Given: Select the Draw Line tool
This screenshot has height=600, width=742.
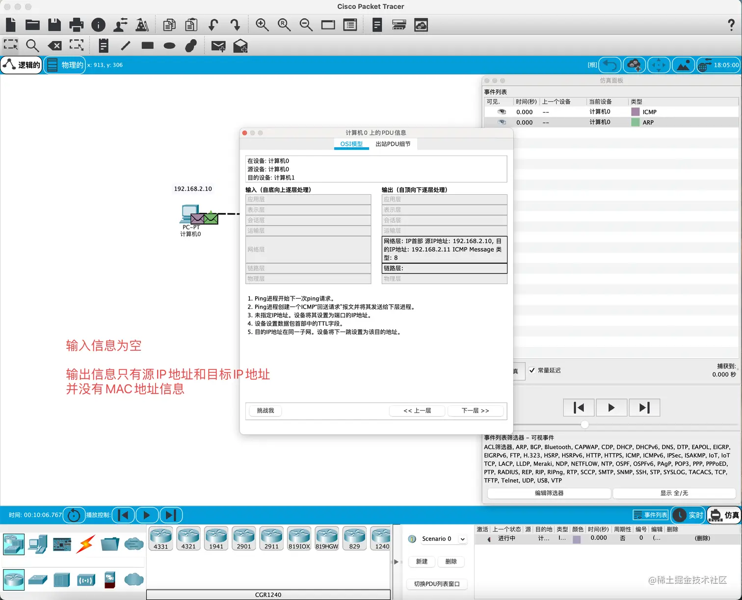Looking at the screenshot, I should tap(126, 46).
